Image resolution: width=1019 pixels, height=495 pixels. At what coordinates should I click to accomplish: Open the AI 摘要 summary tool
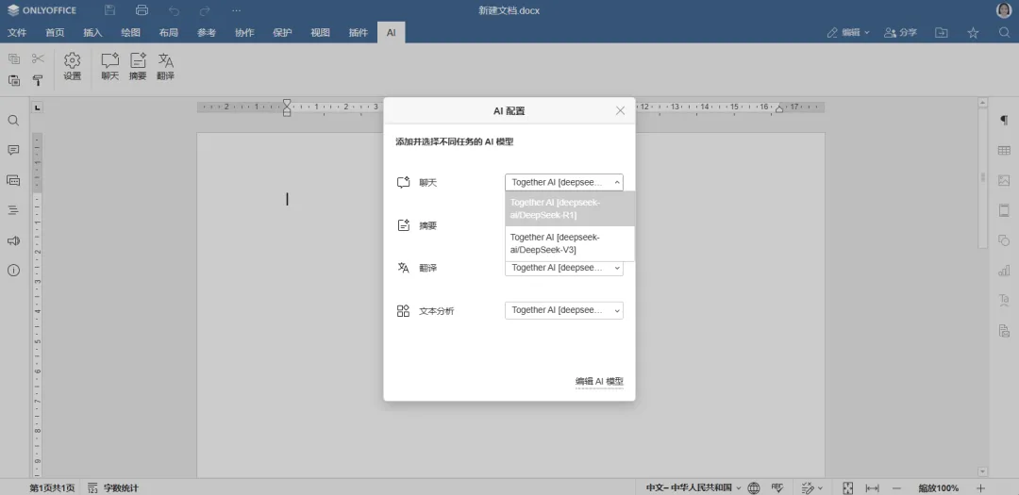138,67
